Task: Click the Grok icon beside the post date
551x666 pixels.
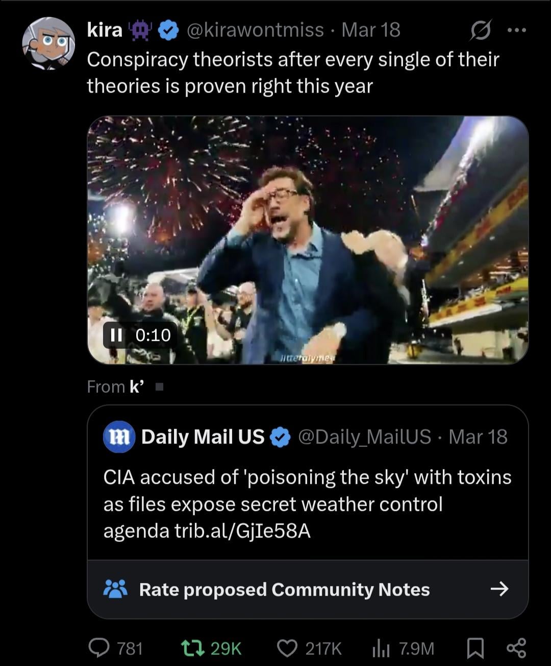Action: tap(480, 31)
